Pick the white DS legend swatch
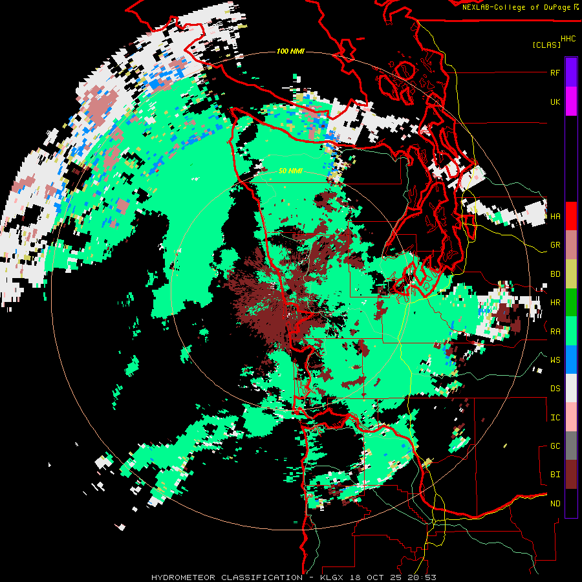Viewport: 582px width, 582px height. pos(571,388)
